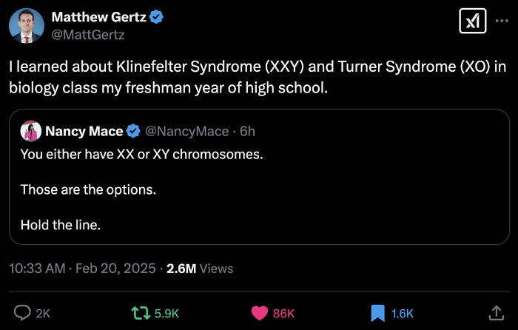The height and width of the screenshot is (330, 518).
Task: Click the 2.6M Views count
Action: 200,269
